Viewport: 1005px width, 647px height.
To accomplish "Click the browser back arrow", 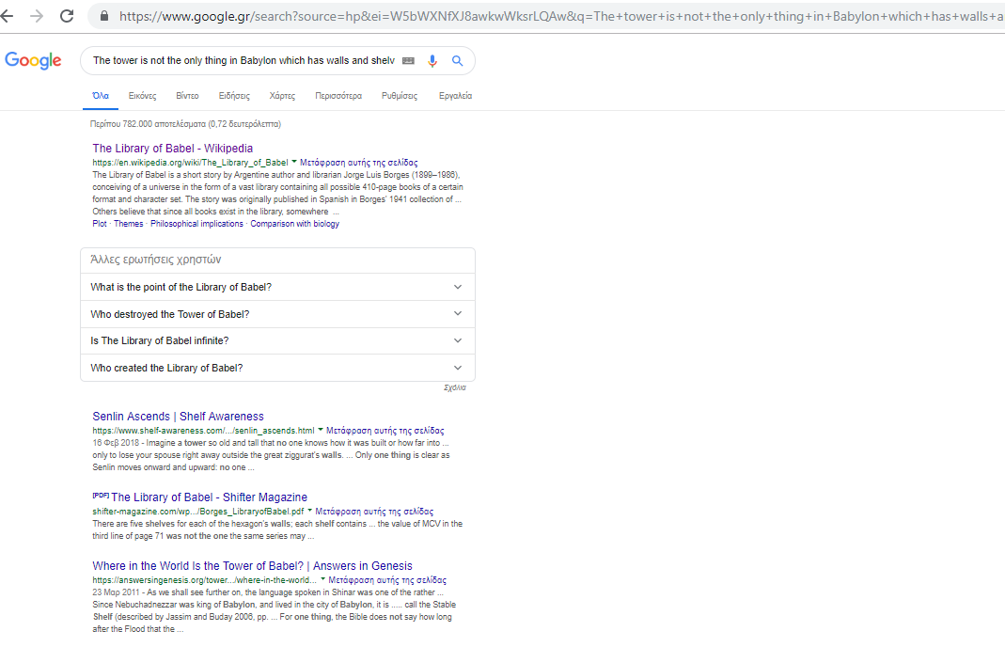I will 12,16.
